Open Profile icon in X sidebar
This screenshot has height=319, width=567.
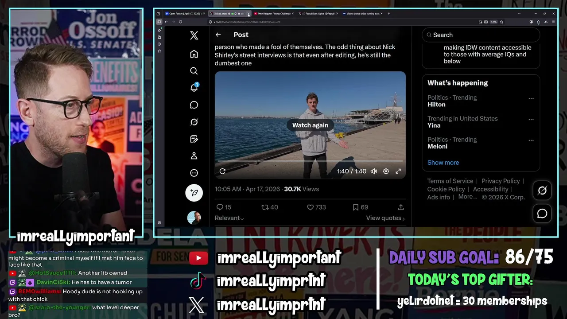click(x=194, y=156)
